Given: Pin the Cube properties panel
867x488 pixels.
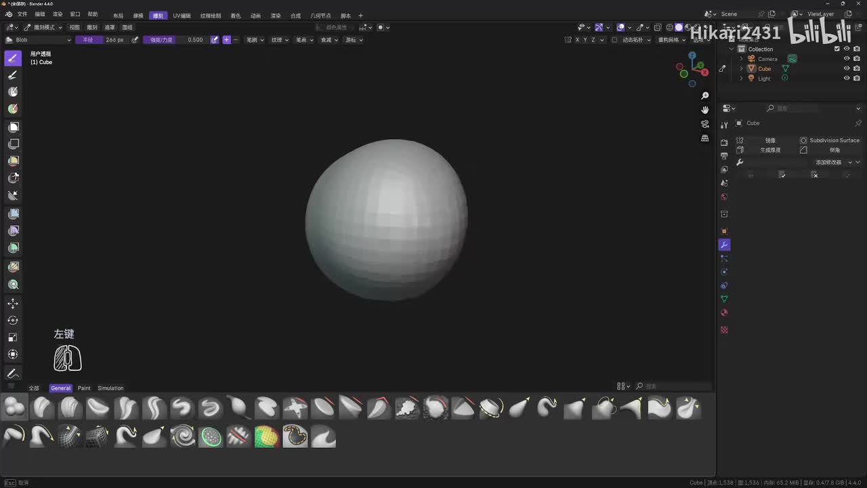Looking at the screenshot, I should (x=858, y=123).
